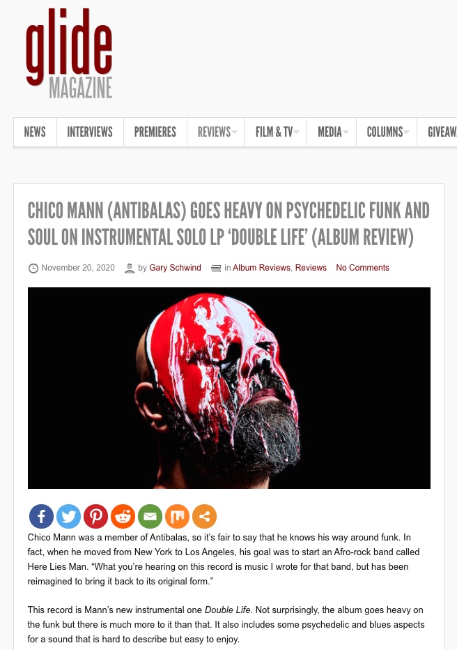Share article on Facebook icon
This screenshot has height=650, width=457.
(41, 516)
